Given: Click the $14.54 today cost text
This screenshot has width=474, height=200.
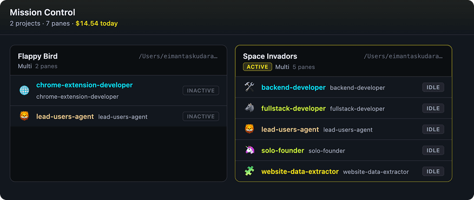Looking at the screenshot, I should click(97, 24).
